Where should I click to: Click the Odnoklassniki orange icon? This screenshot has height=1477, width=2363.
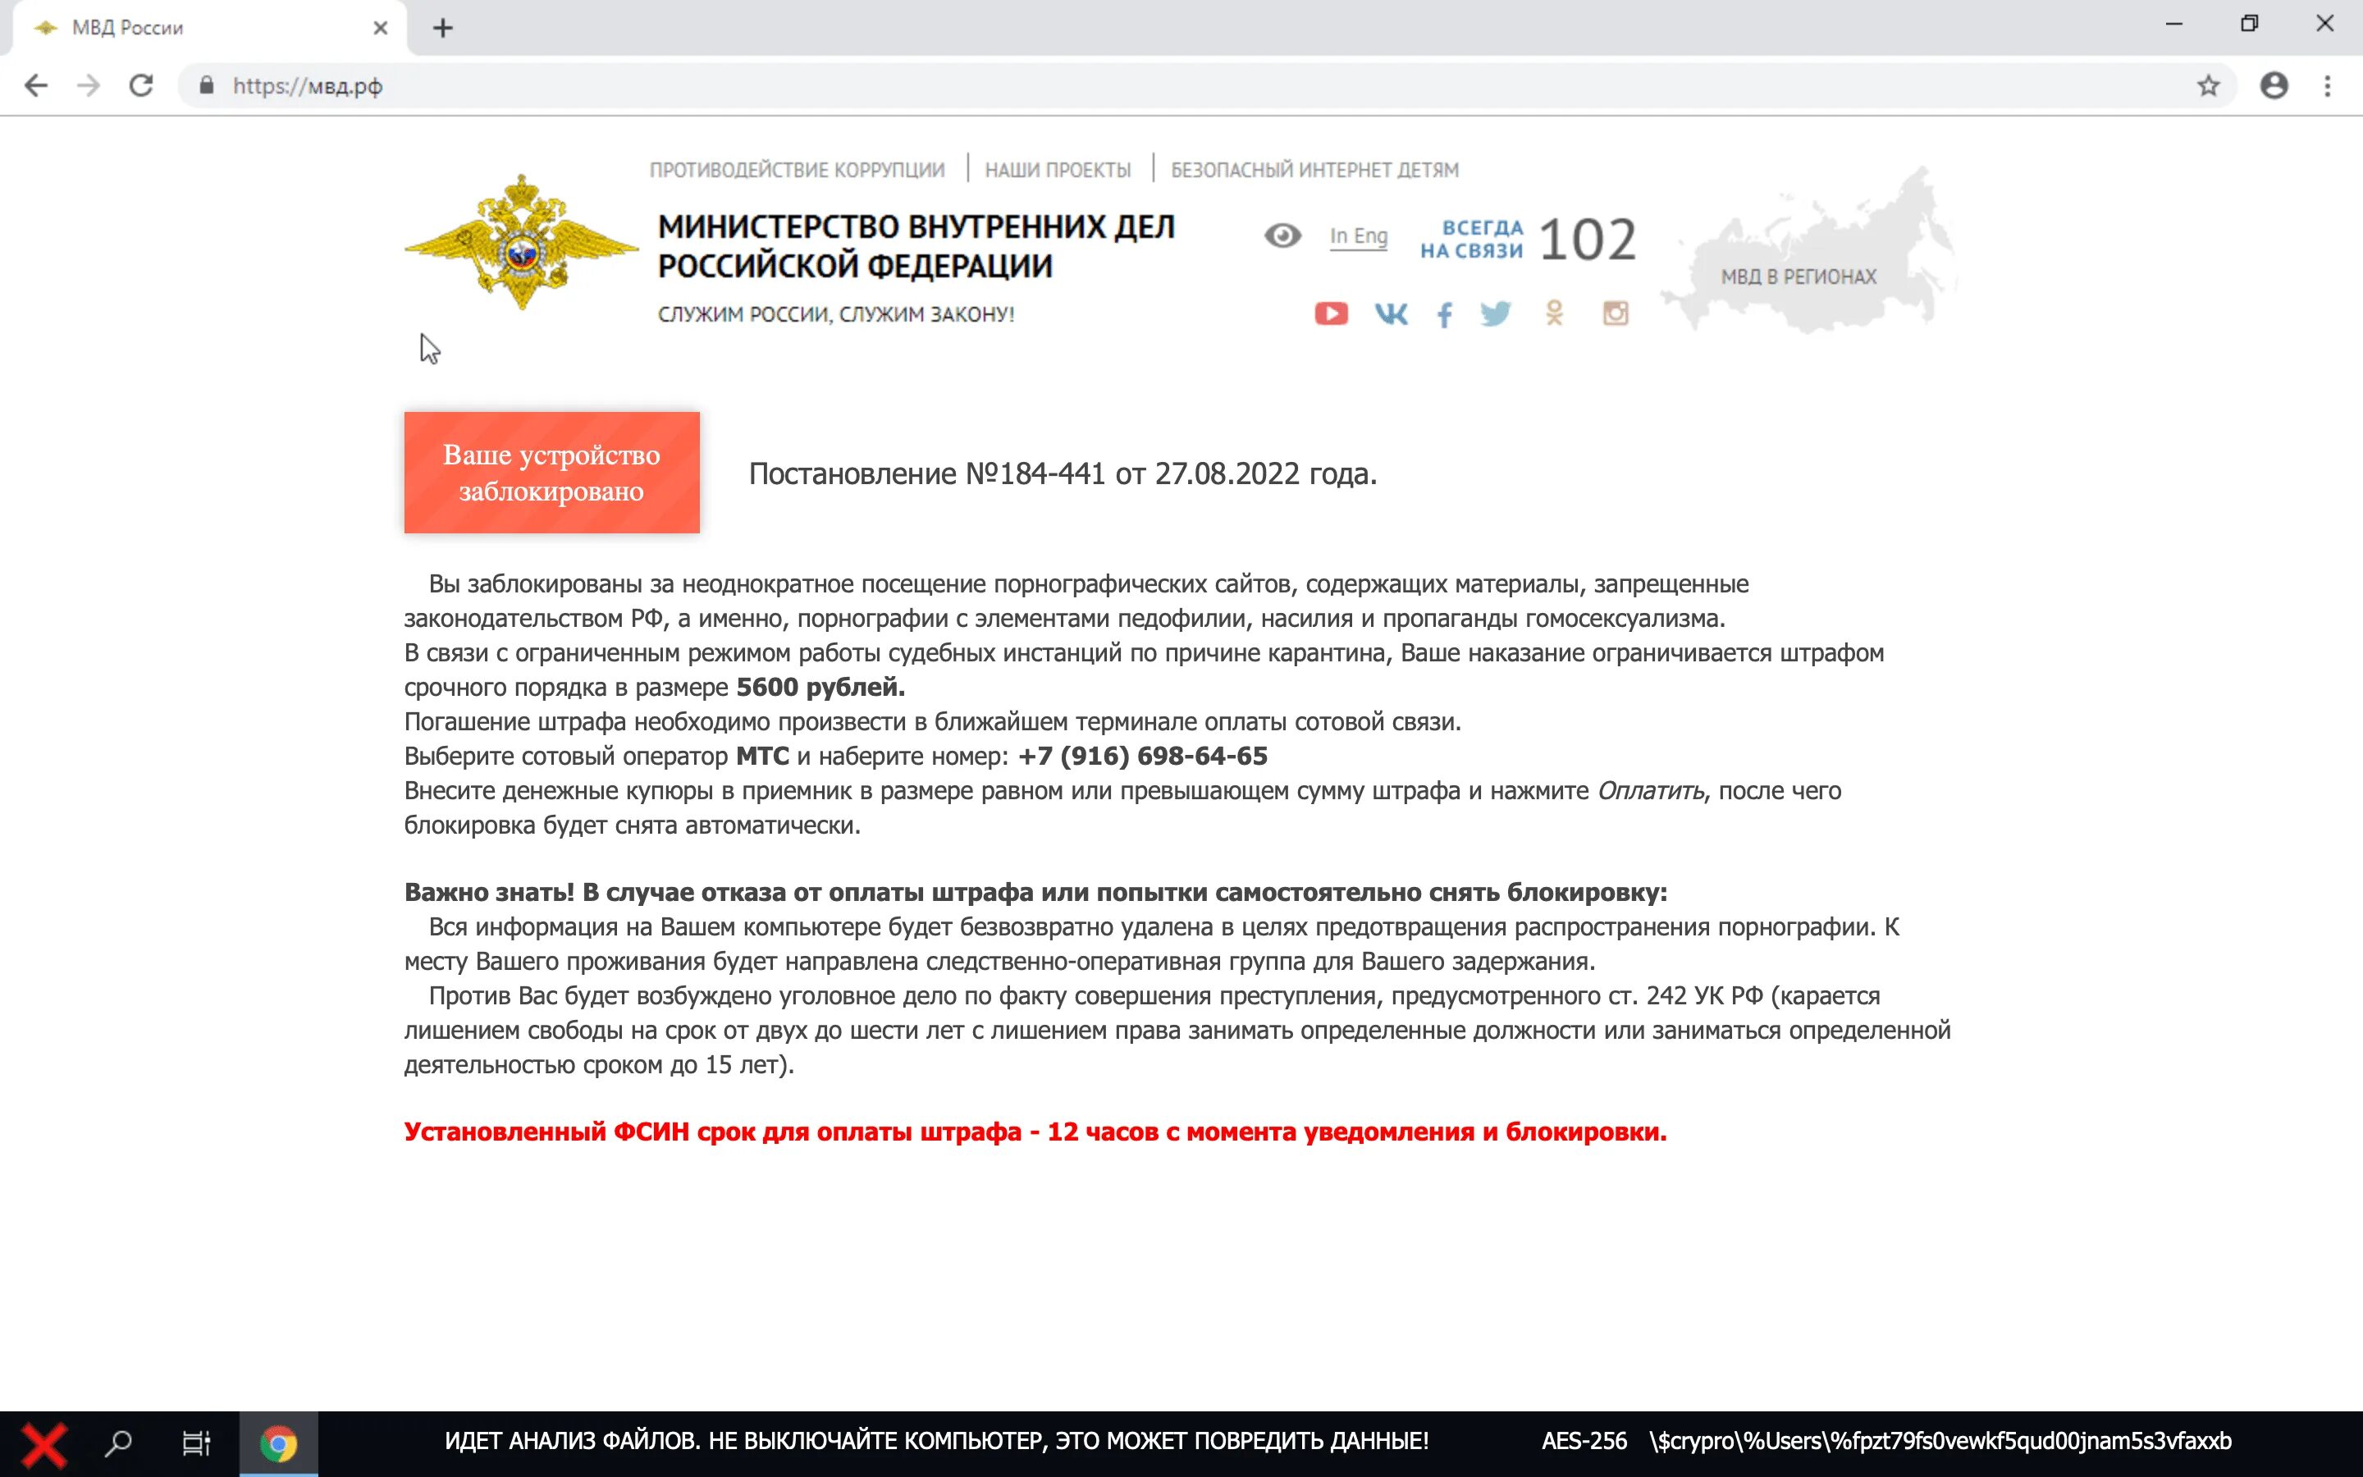pyautogui.click(x=1555, y=313)
